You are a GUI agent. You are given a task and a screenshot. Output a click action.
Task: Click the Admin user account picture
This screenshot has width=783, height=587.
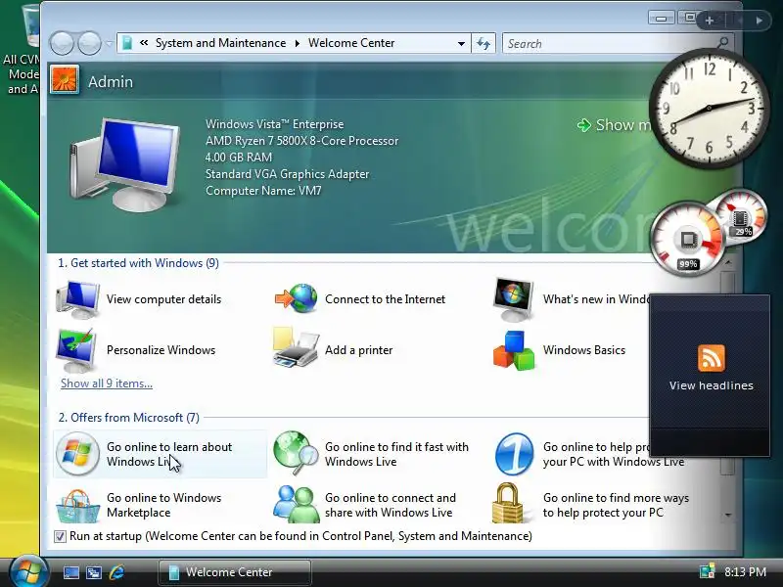65,80
